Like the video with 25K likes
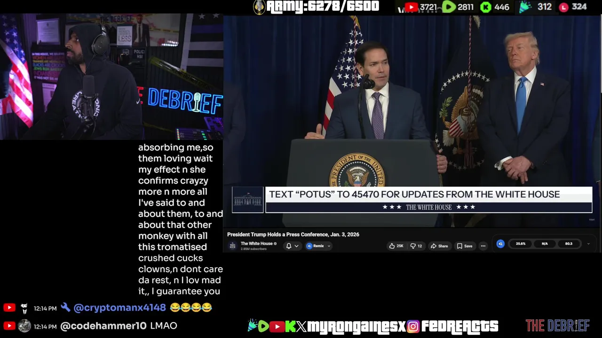 tap(396, 246)
